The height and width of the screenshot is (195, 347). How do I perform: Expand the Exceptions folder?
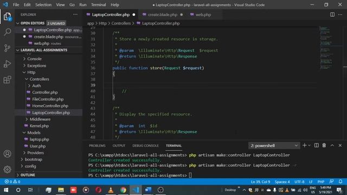point(36,66)
